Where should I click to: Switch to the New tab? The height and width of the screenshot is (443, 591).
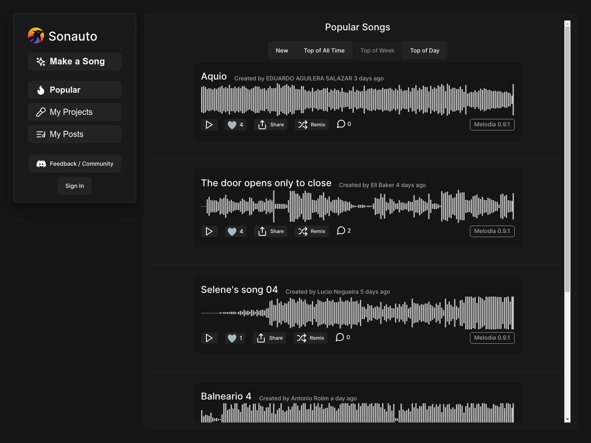click(282, 50)
